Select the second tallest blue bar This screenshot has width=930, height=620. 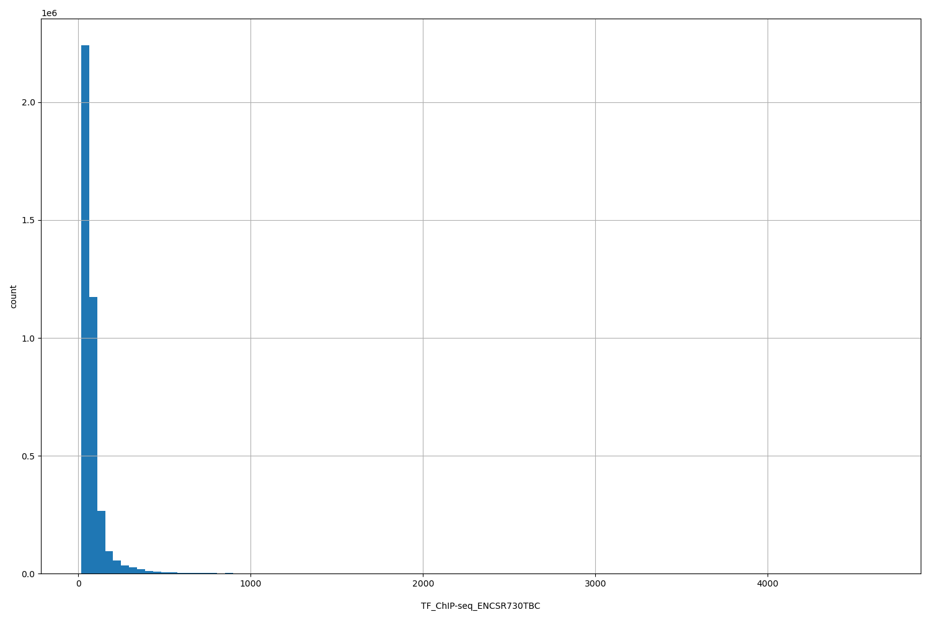pyautogui.click(x=93, y=434)
